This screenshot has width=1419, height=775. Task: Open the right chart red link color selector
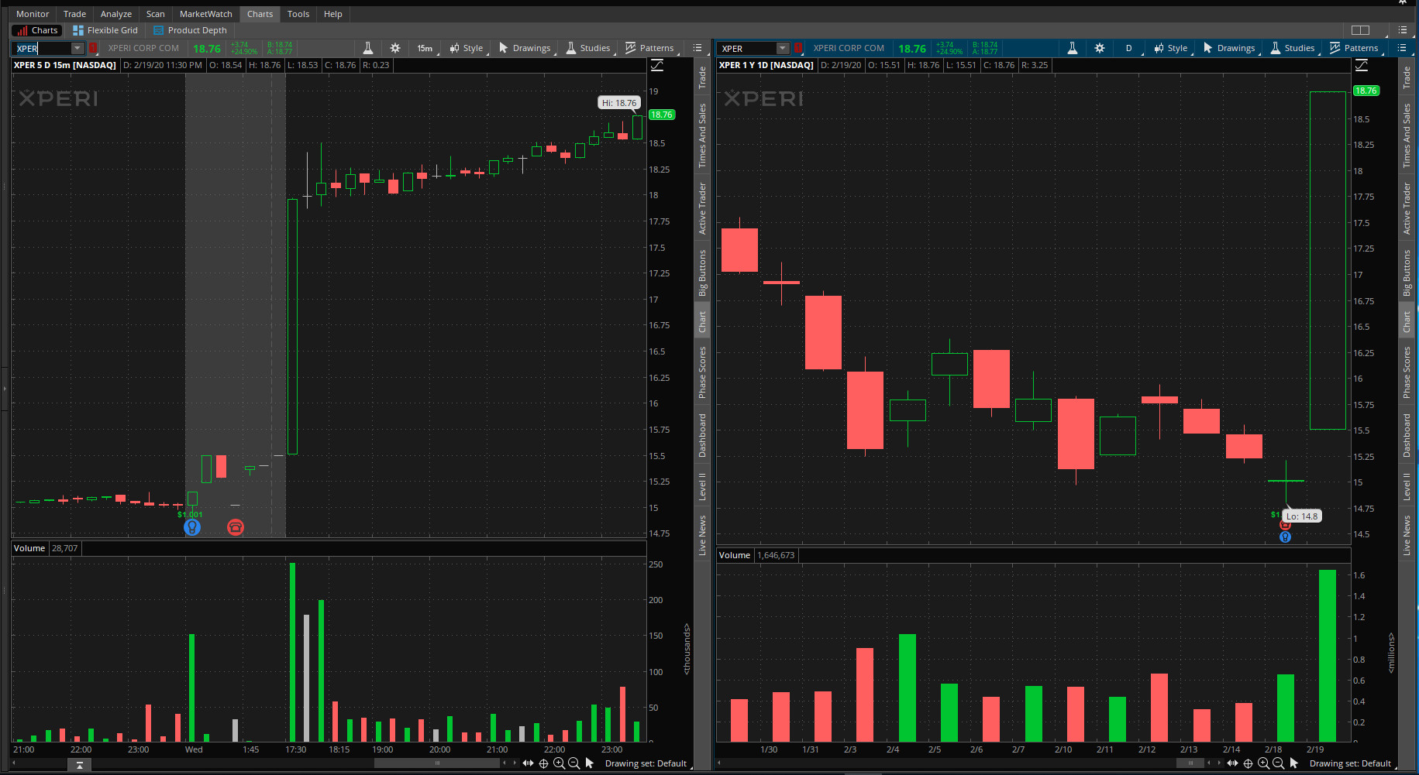tap(798, 48)
